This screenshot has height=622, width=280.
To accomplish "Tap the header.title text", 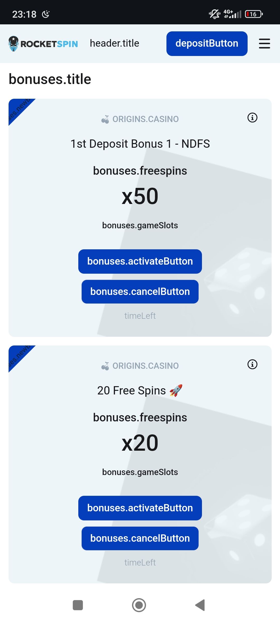I will point(114,43).
